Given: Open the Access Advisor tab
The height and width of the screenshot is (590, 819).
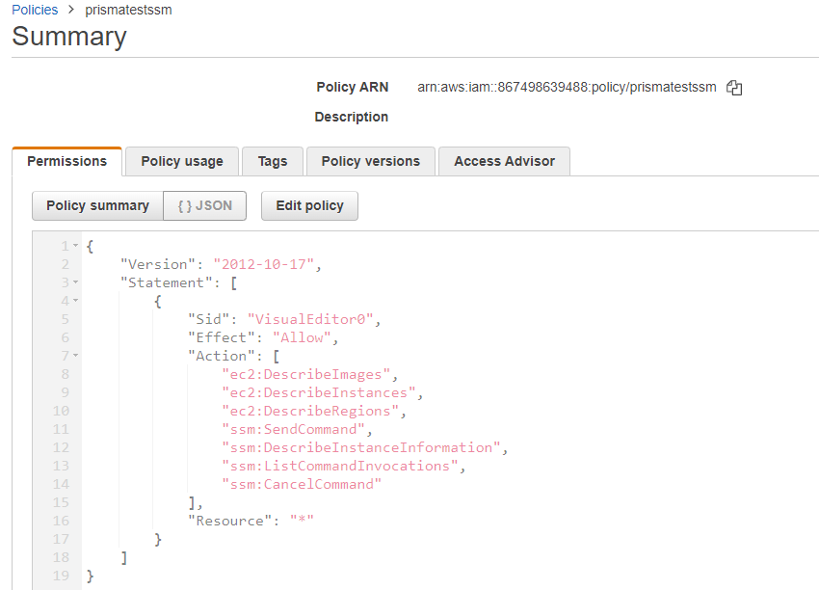Looking at the screenshot, I should click(504, 161).
